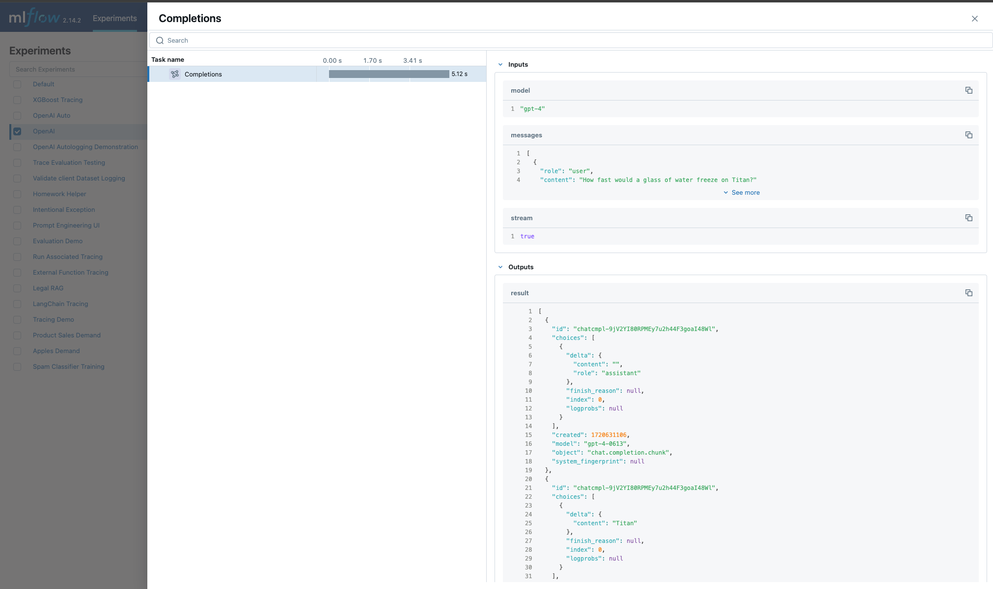
Task: Click the Experiments sidebar heading
Action: (40, 51)
